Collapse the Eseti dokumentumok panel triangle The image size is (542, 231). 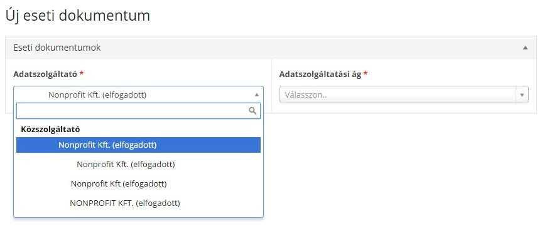point(525,48)
